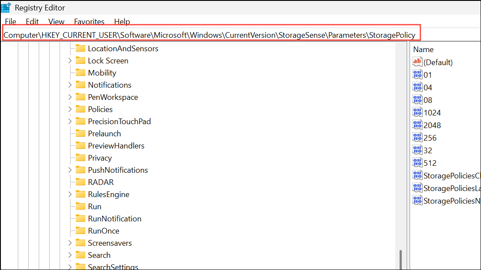Click the PushNotifications folder icon

[81, 170]
